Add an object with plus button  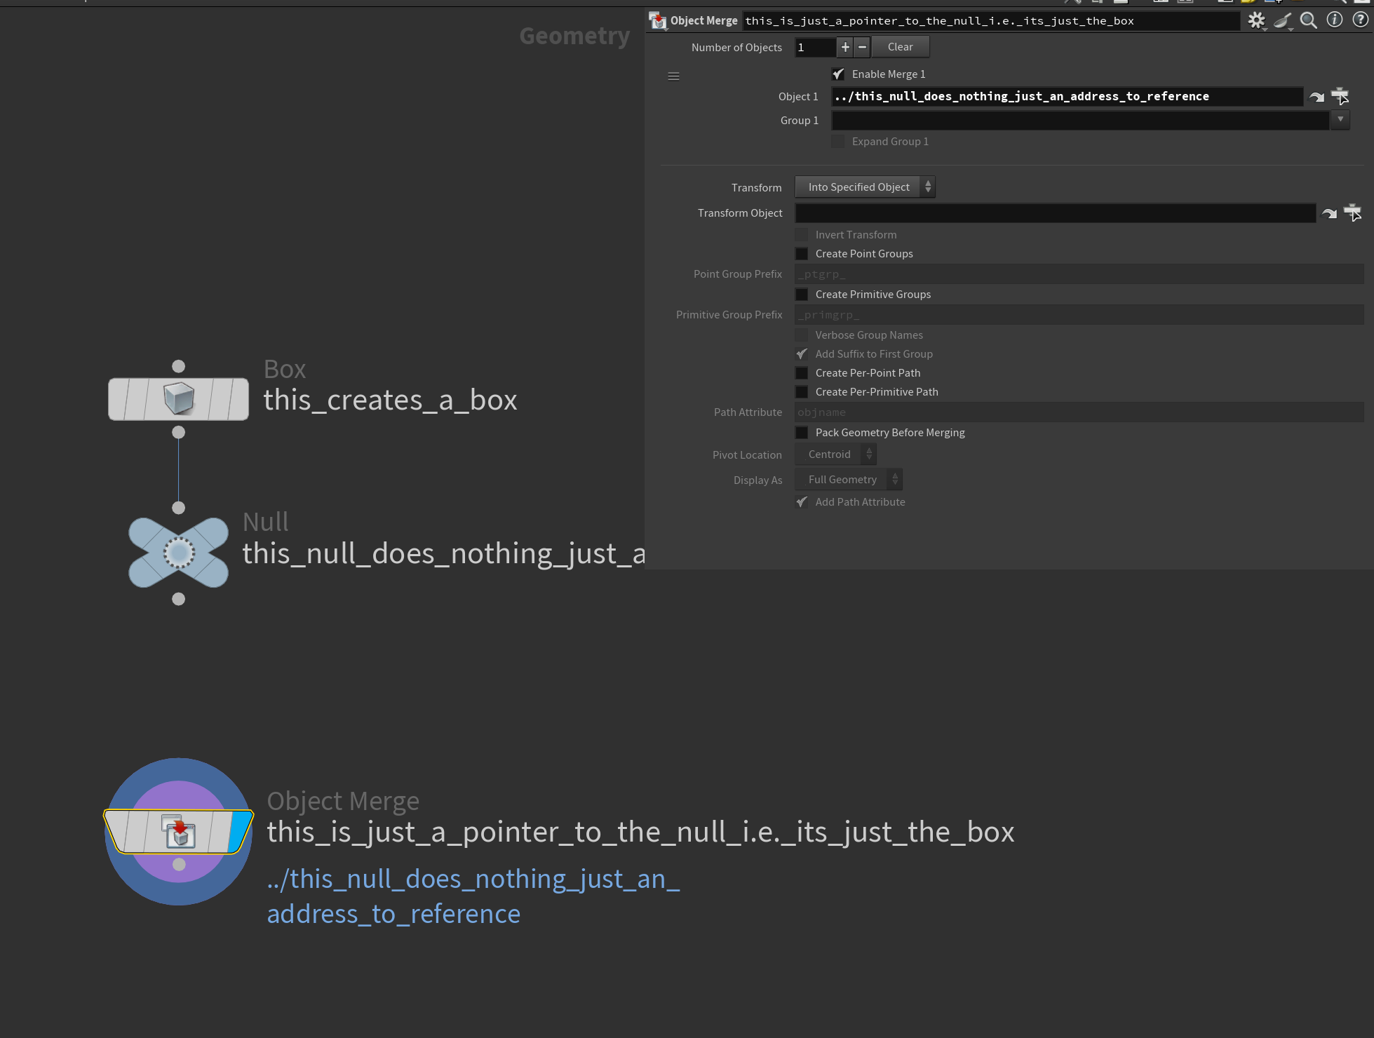[845, 47]
